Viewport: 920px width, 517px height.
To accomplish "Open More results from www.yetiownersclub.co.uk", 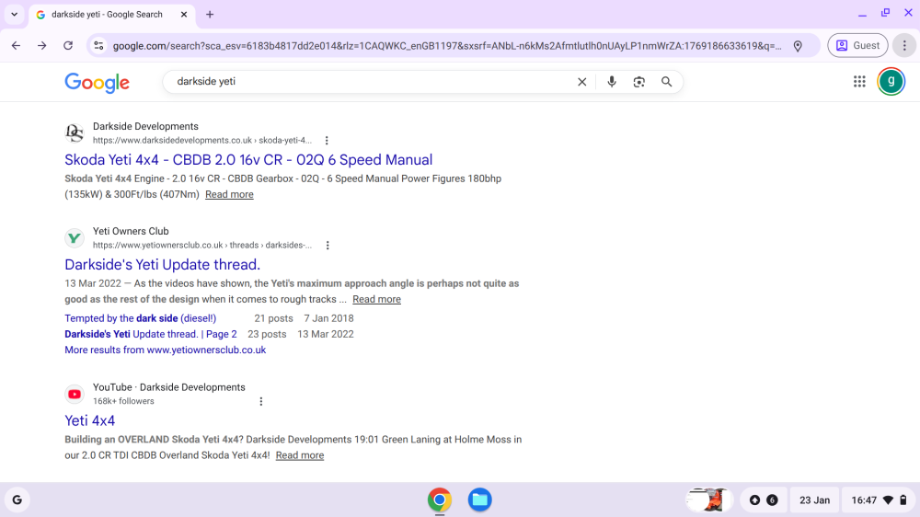I will click(x=165, y=350).
